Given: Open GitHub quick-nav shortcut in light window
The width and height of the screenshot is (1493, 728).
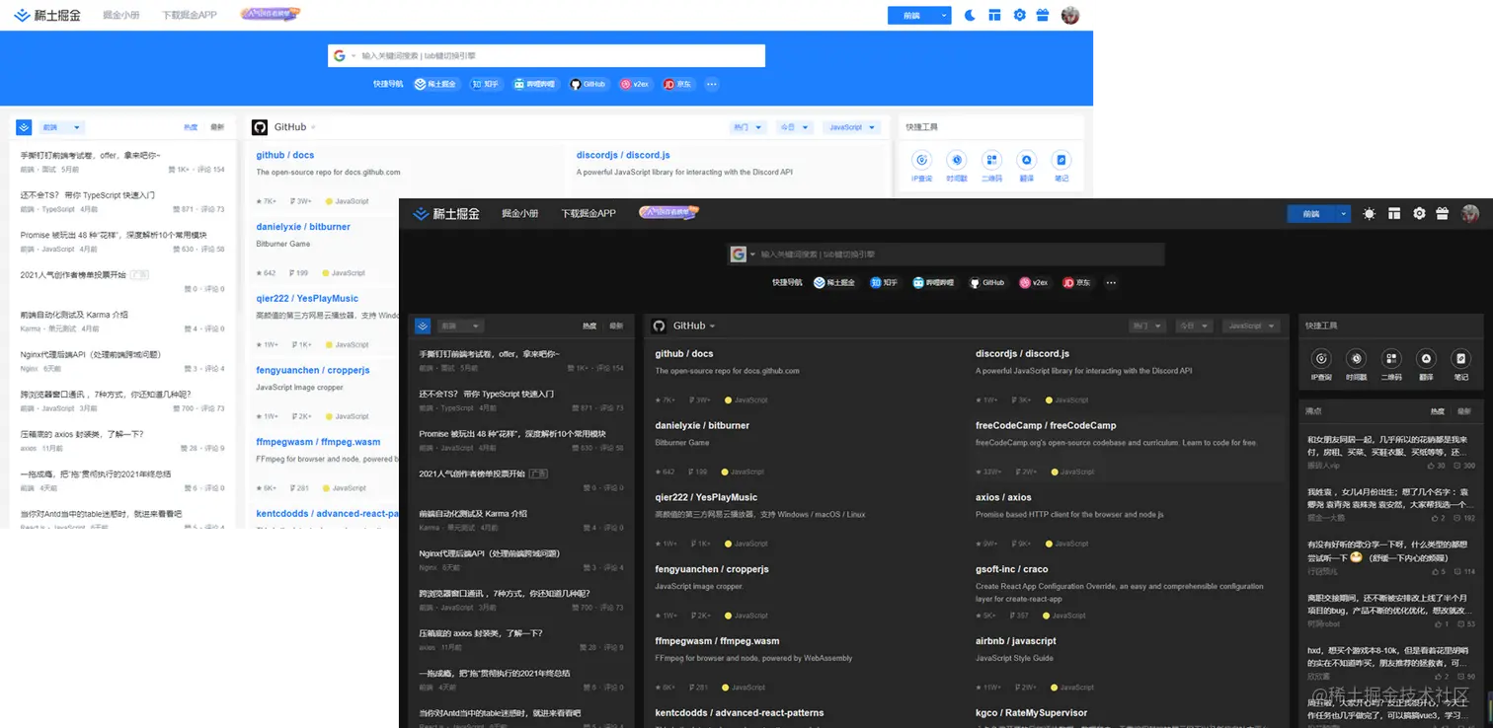Looking at the screenshot, I should [588, 84].
